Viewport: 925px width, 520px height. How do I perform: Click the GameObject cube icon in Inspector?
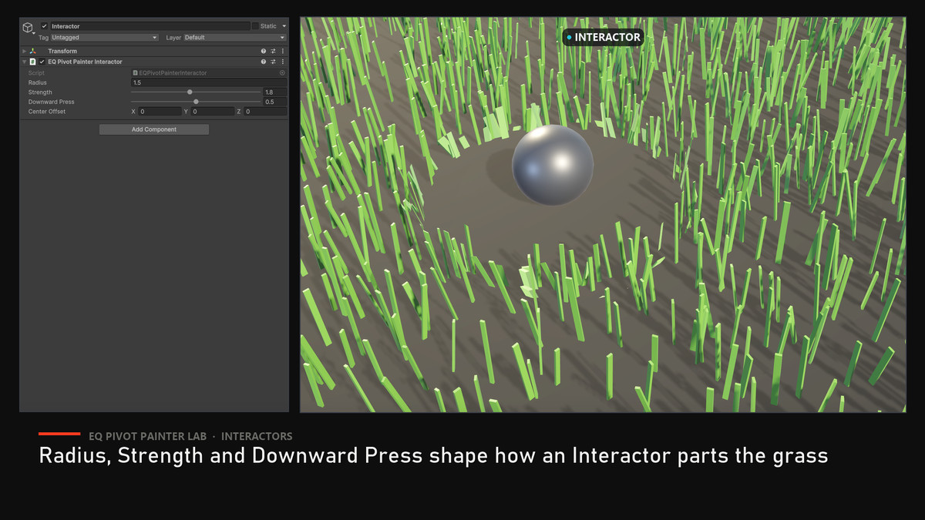(28, 28)
